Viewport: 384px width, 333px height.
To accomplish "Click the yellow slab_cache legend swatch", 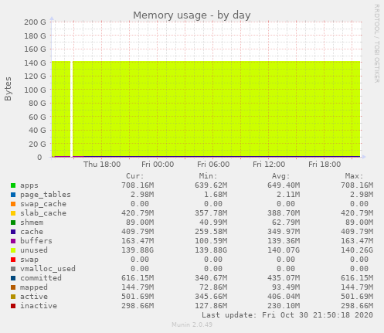I will 13,213.
